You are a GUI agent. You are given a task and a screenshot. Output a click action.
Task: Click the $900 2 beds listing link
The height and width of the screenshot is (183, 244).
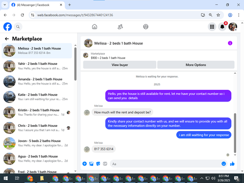[108, 58]
